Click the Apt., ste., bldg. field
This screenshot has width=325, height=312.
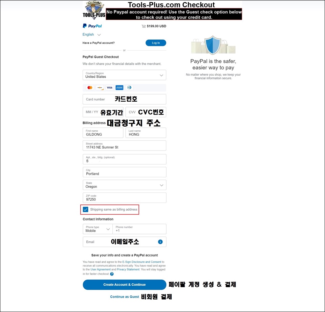coord(124,159)
